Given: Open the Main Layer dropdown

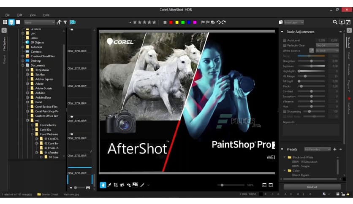Looking at the screenshot, I should coord(294,22).
